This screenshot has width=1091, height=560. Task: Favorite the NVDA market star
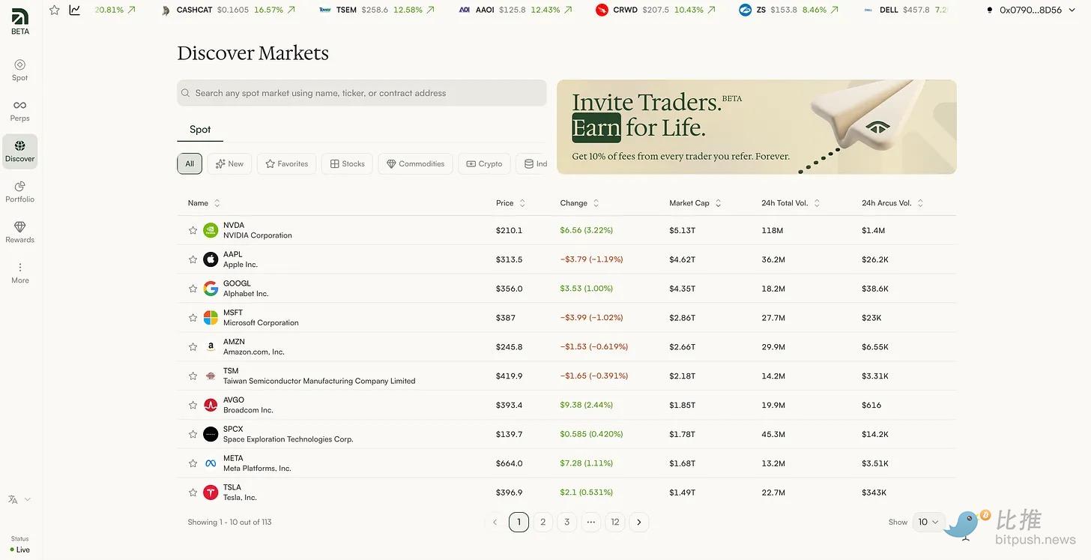click(193, 230)
